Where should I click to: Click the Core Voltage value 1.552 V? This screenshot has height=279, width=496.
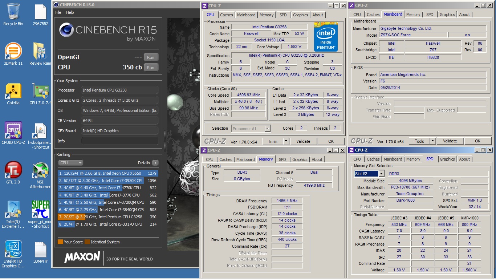294,47
